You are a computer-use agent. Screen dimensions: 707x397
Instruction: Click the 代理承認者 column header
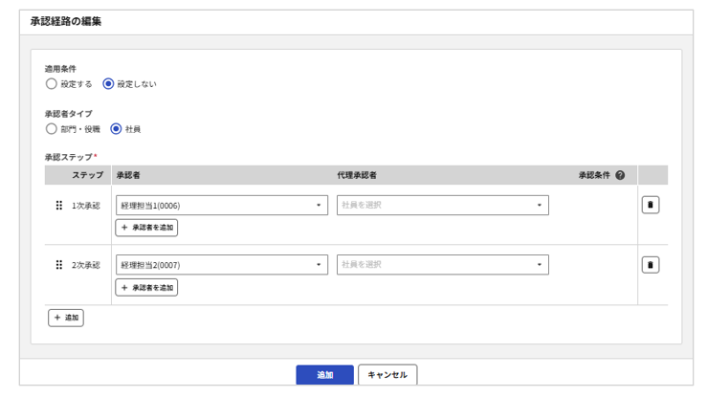(x=357, y=176)
